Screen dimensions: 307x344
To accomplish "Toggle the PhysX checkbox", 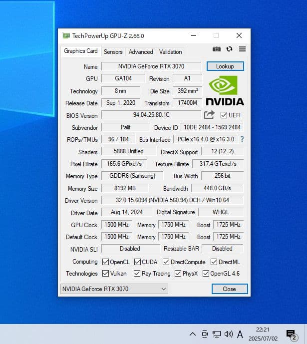I will 178,274.
